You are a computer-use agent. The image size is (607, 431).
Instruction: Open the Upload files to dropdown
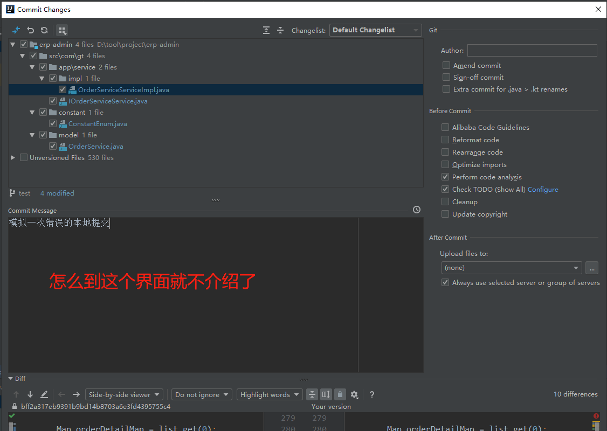pyautogui.click(x=512, y=268)
